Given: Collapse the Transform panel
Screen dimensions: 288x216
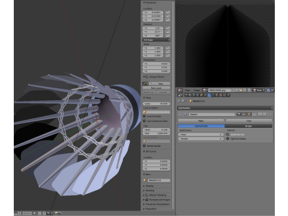Looking at the screenshot, I should [x=144, y=2].
